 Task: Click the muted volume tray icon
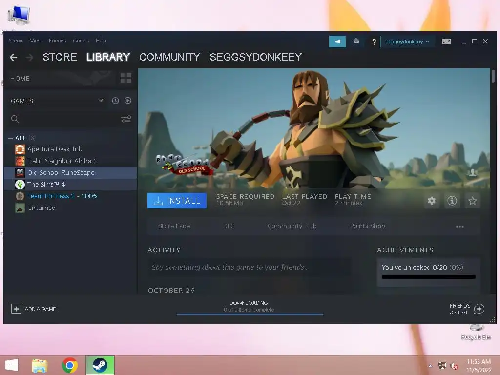(454, 366)
